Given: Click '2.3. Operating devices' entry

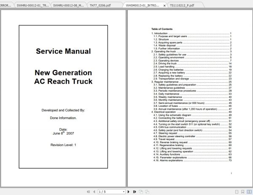Looking at the screenshot, I should 193,61.
